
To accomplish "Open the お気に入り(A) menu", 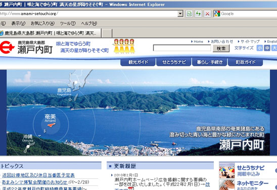I will point(42,23).
